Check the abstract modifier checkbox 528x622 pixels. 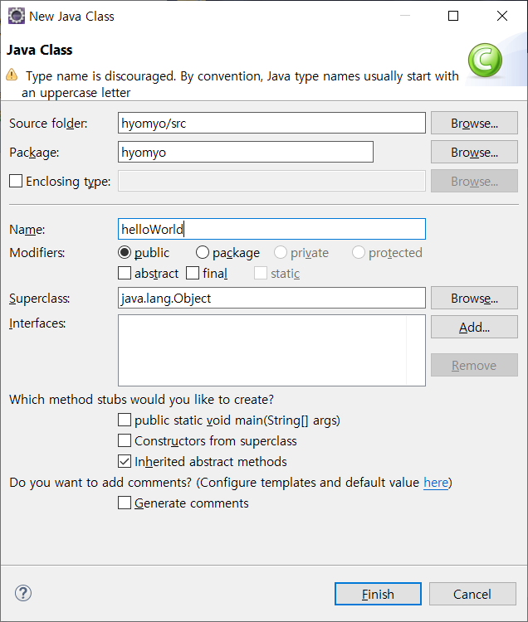tap(125, 273)
